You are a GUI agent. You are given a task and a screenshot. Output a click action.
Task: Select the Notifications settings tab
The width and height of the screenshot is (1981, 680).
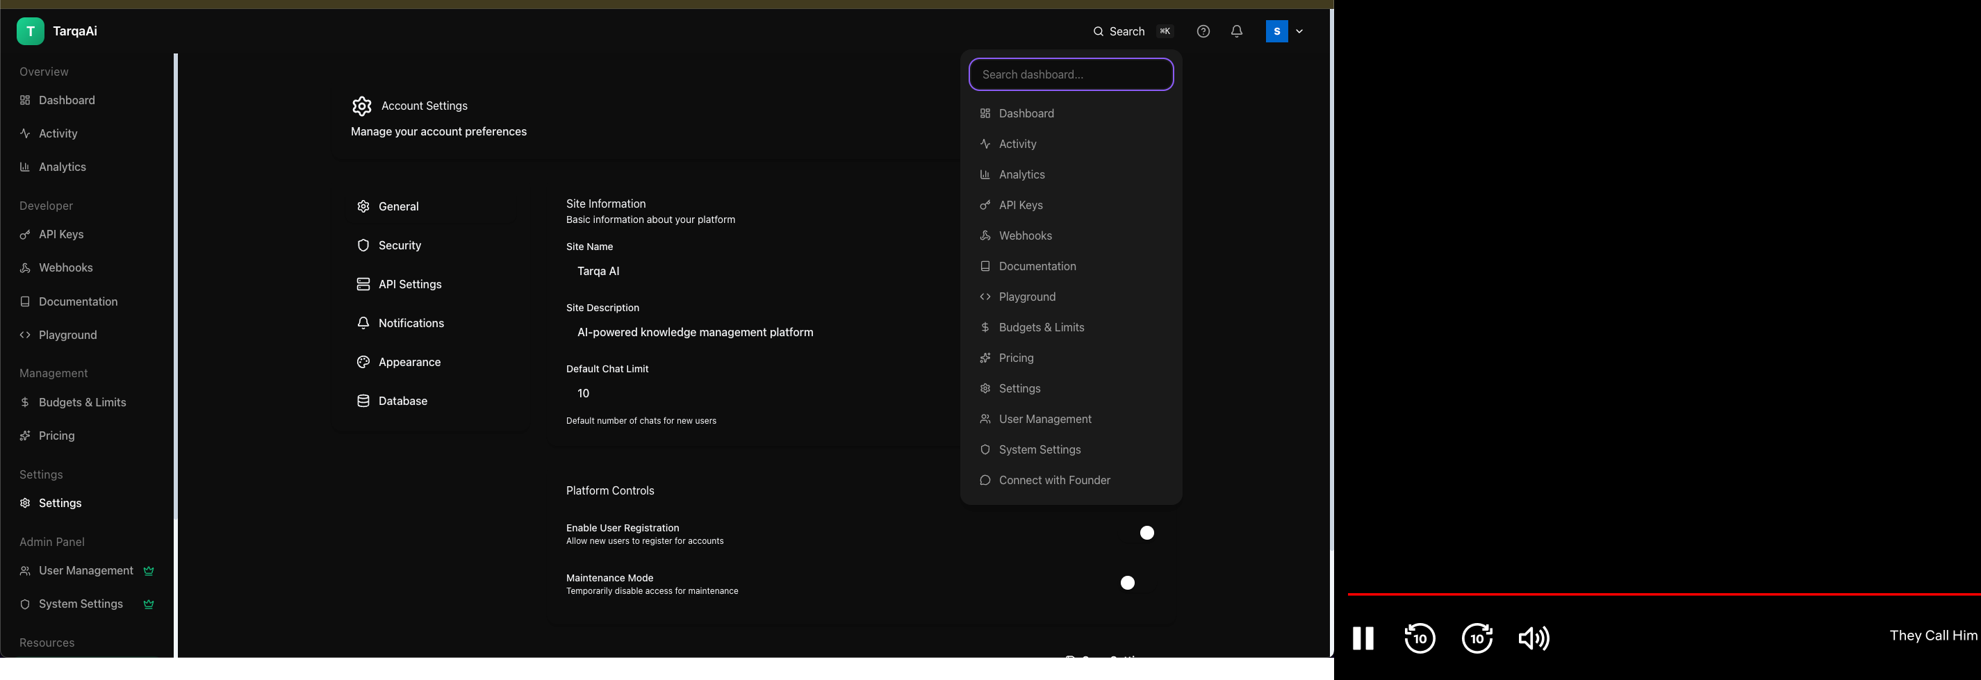pos(433,324)
